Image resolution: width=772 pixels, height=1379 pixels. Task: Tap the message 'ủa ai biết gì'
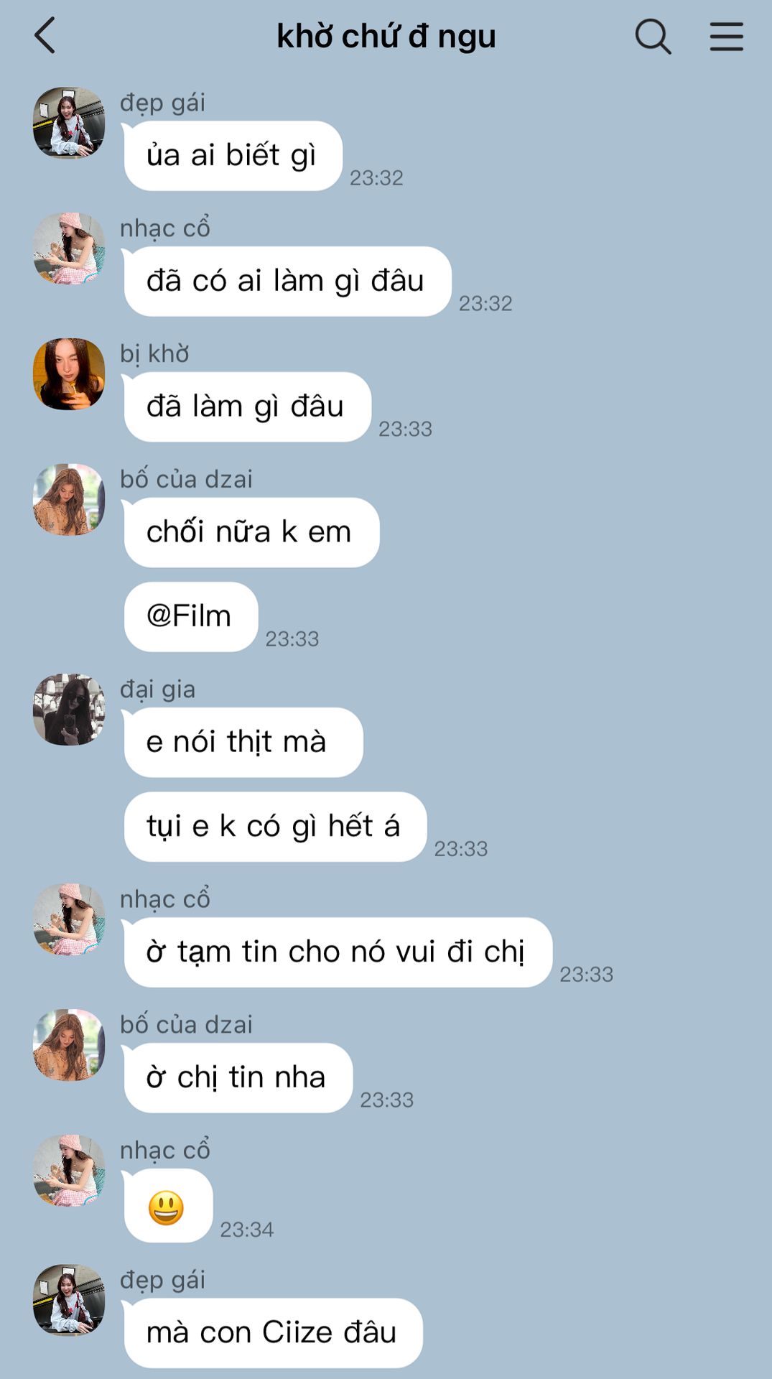[x=233, y=156]
